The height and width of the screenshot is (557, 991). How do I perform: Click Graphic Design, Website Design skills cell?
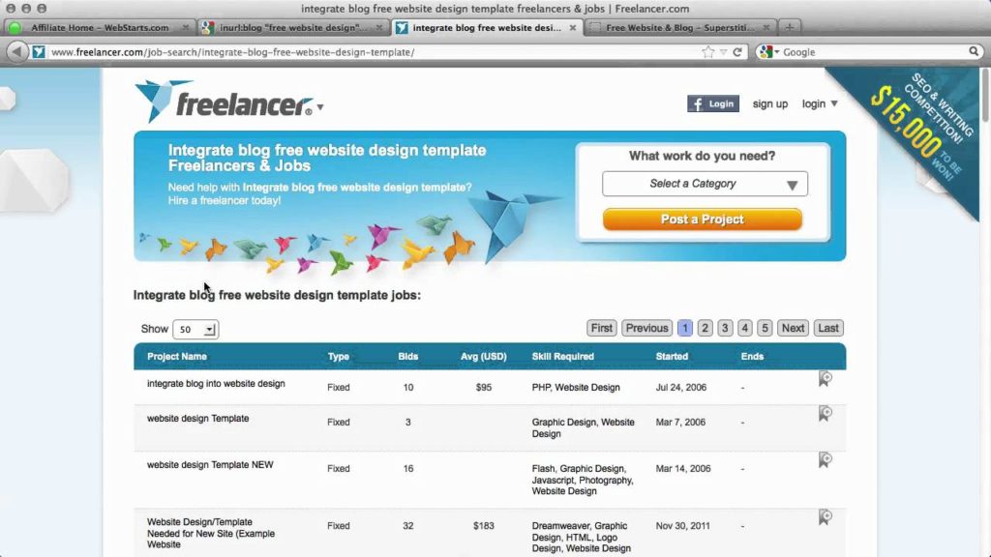(x=583, y=427)
